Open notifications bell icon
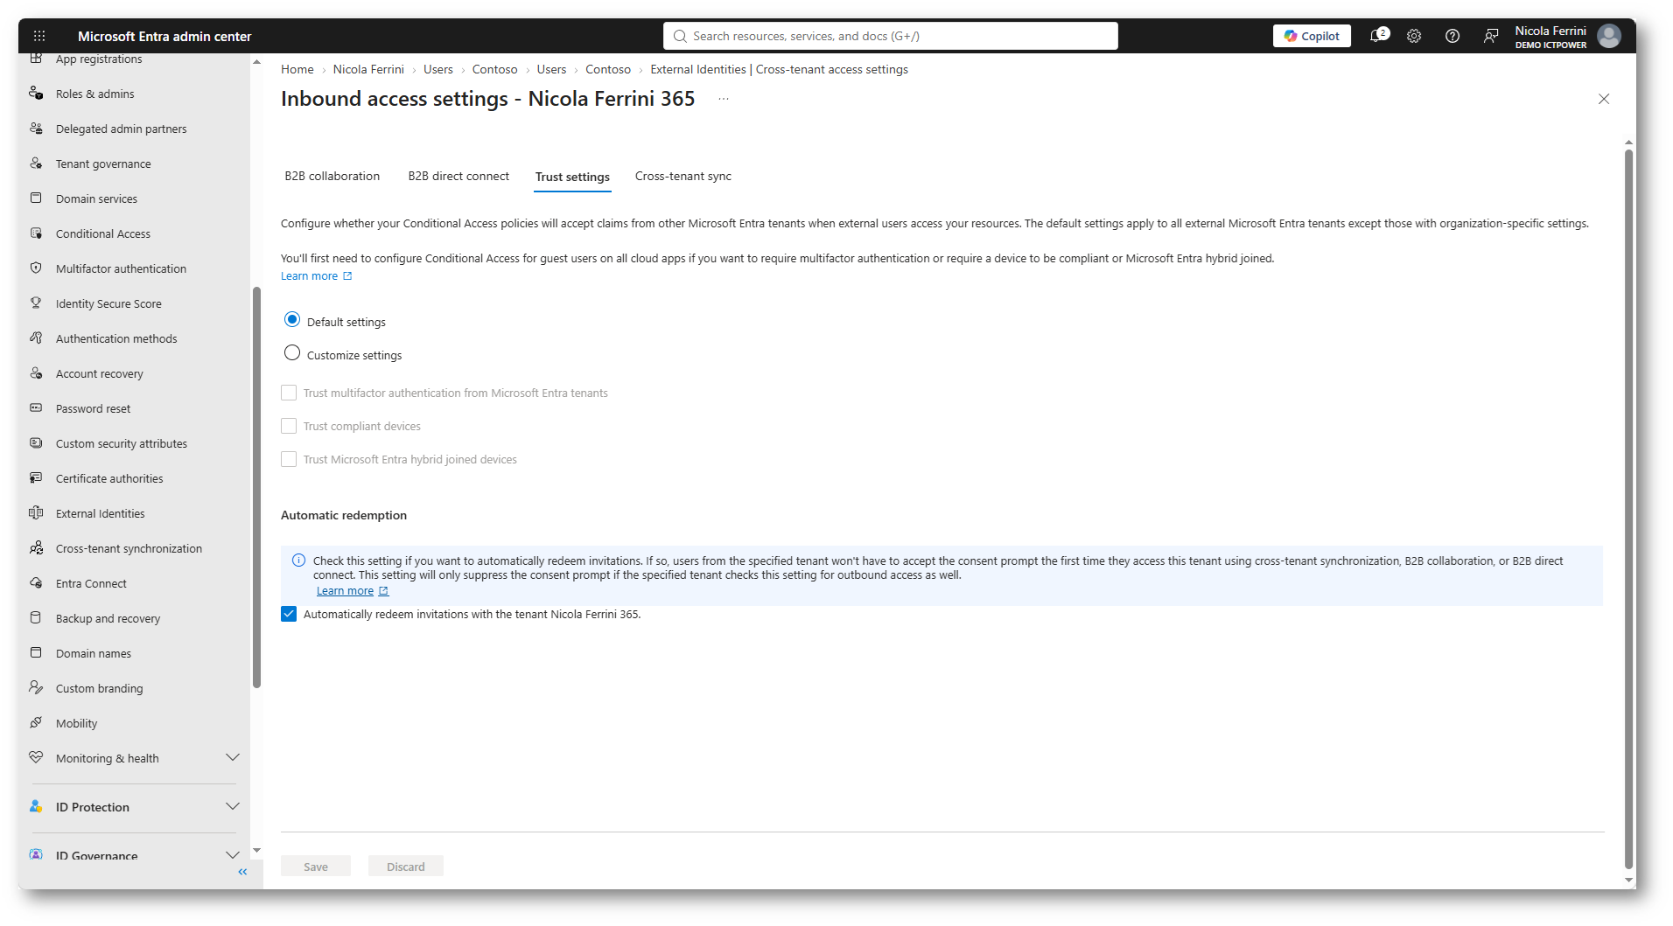The width and height of the screenshot is (1673, 926). click(1378, 36)
